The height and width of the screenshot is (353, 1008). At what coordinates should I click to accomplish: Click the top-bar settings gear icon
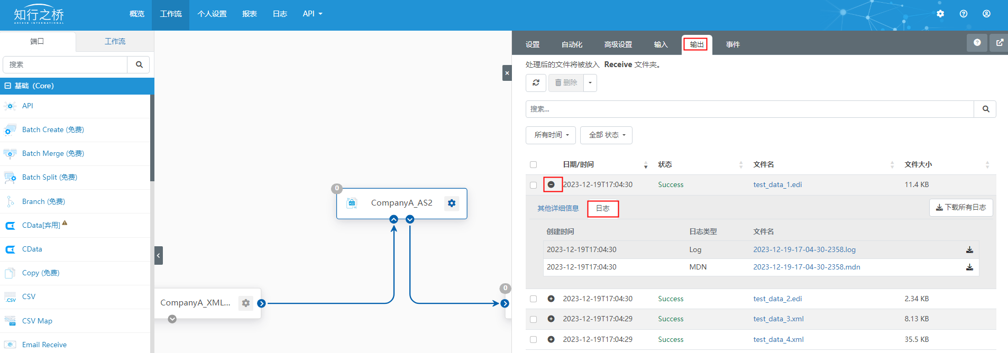coord(940,14)
